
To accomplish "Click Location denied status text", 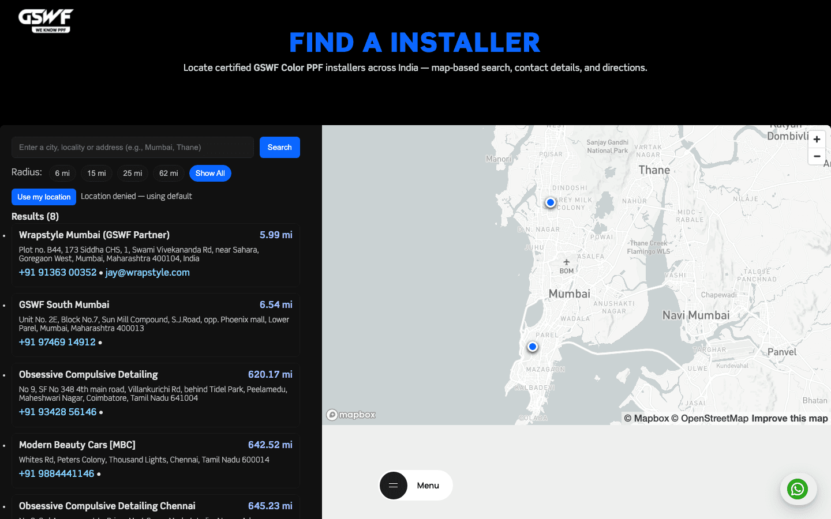I will (x=136, y=196).
